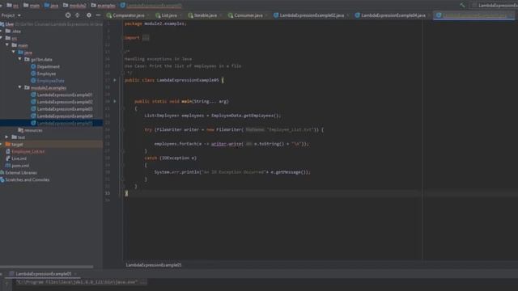Click the Department class icon in tree

pyautogui.click(x=33, y=66)
